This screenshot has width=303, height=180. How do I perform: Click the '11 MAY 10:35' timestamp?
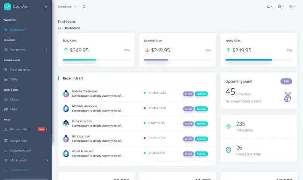click(x=157, y=108)
